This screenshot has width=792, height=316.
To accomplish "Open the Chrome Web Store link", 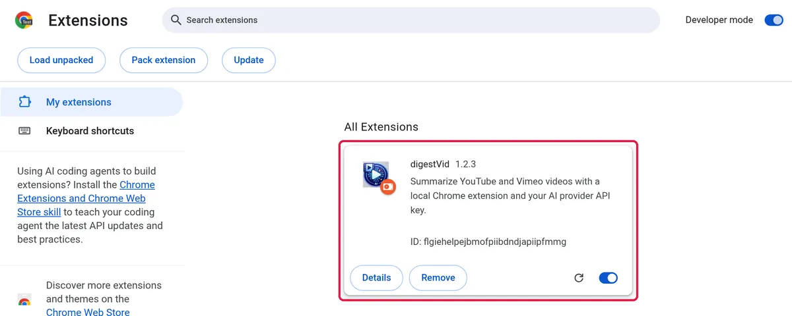I will pyautogui.click(x=88, y=312).
